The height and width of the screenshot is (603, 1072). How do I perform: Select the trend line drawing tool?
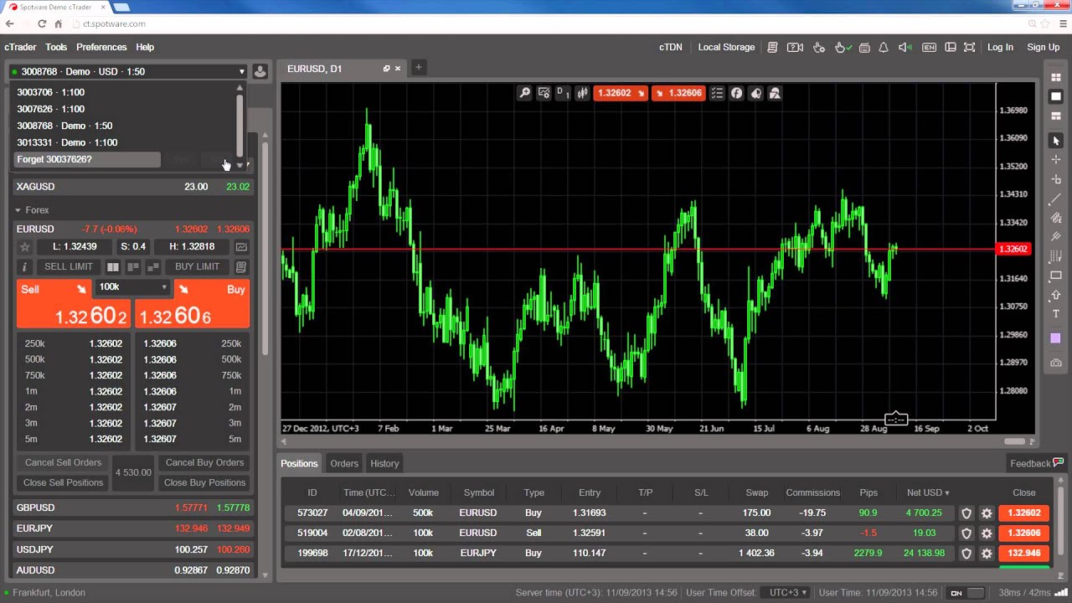[1056, 198]
